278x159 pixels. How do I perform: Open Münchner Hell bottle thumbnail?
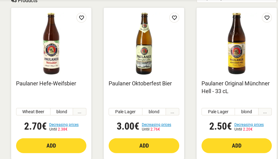coord(237,44)
